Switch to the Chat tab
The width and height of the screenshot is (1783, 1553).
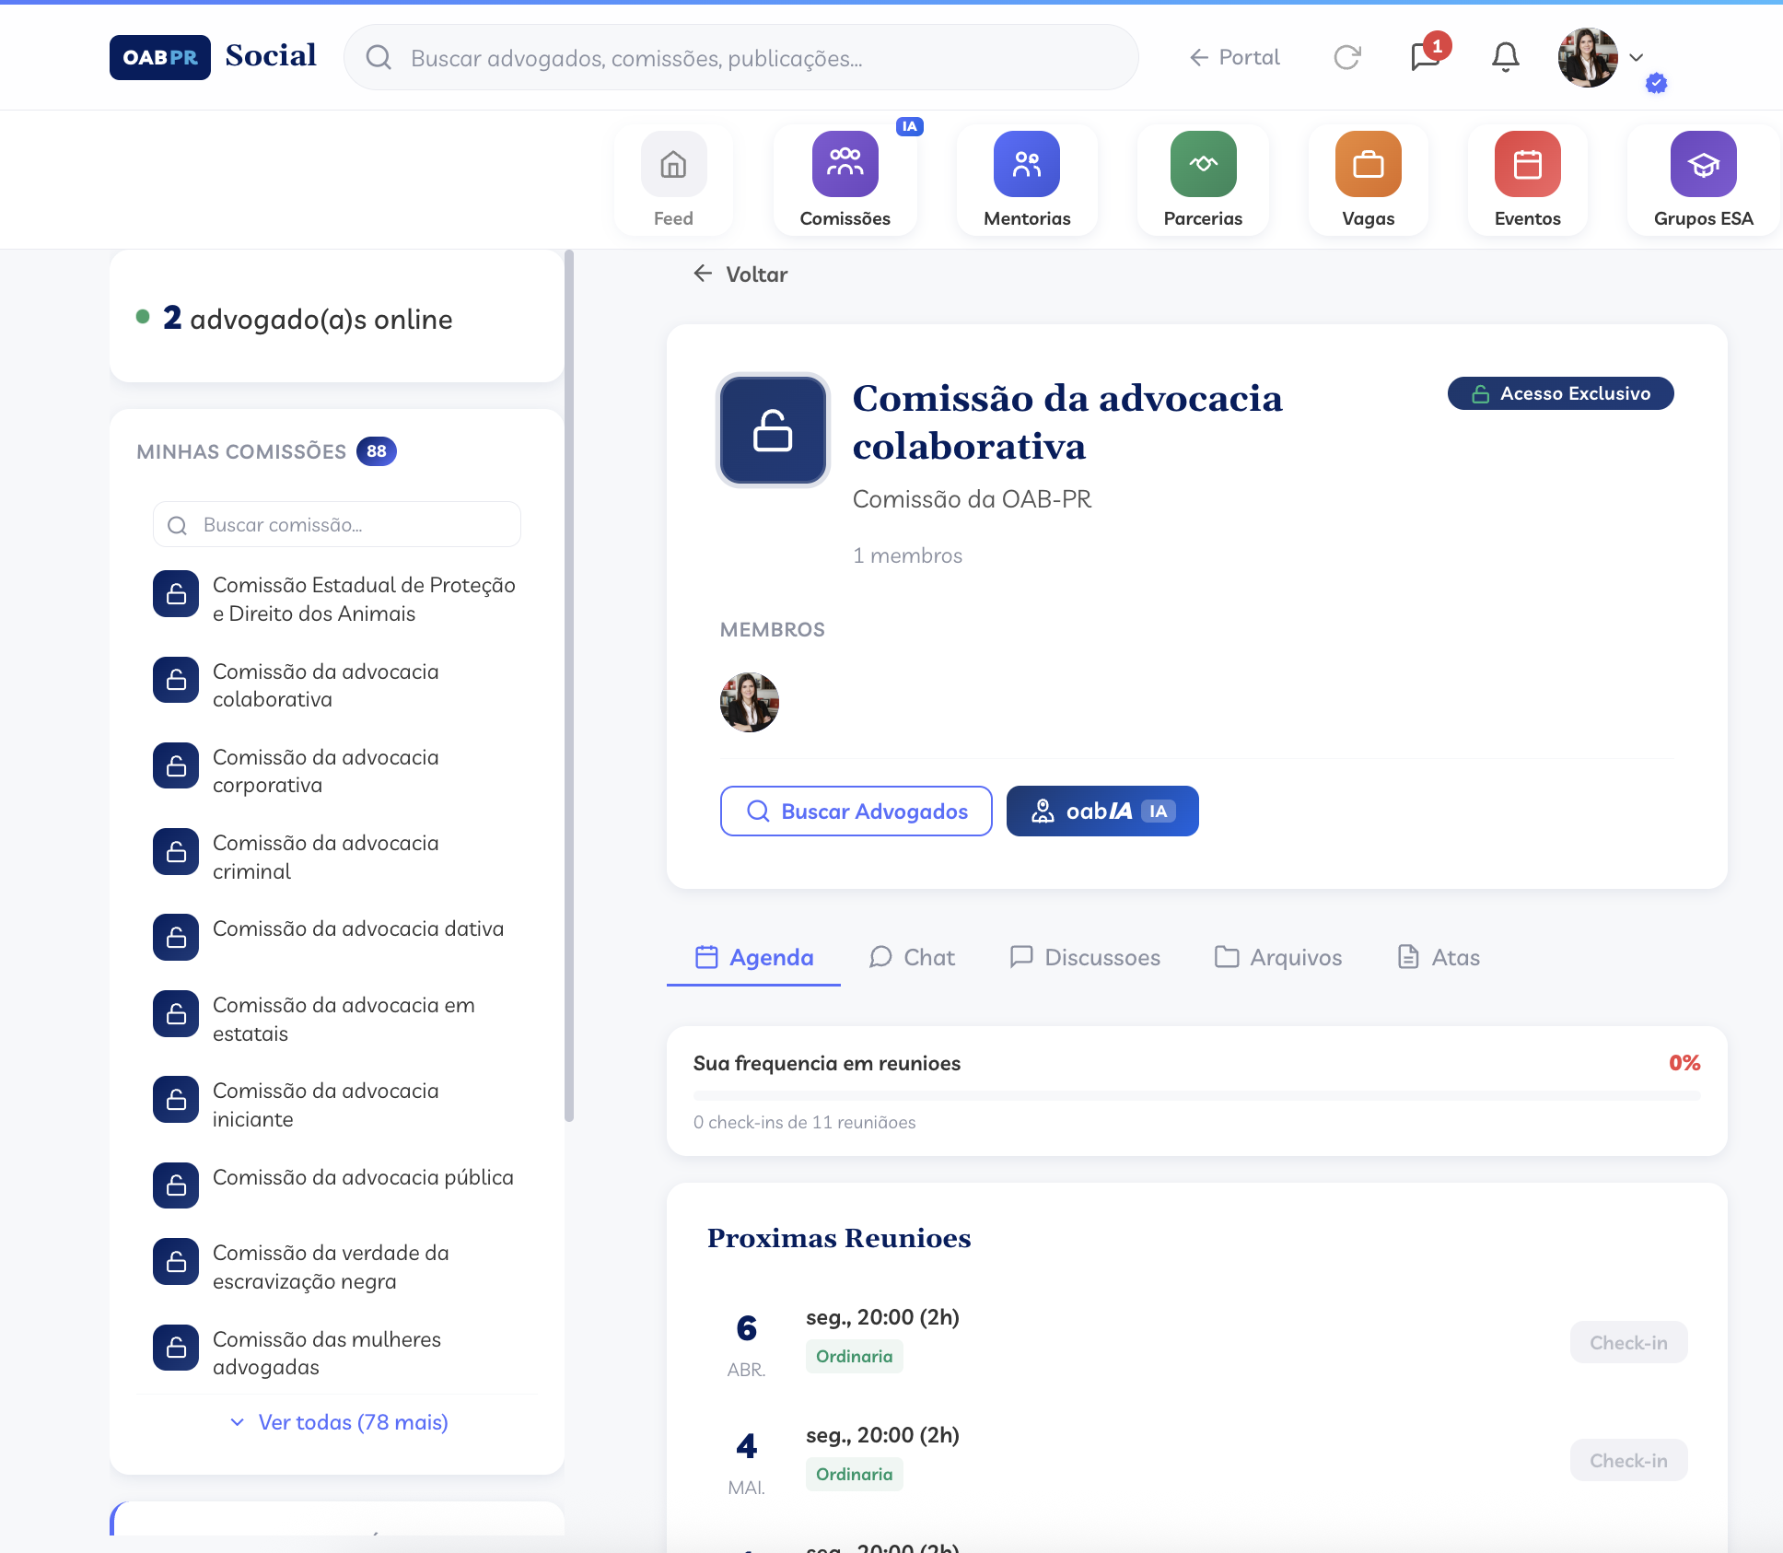click(913, 957)
